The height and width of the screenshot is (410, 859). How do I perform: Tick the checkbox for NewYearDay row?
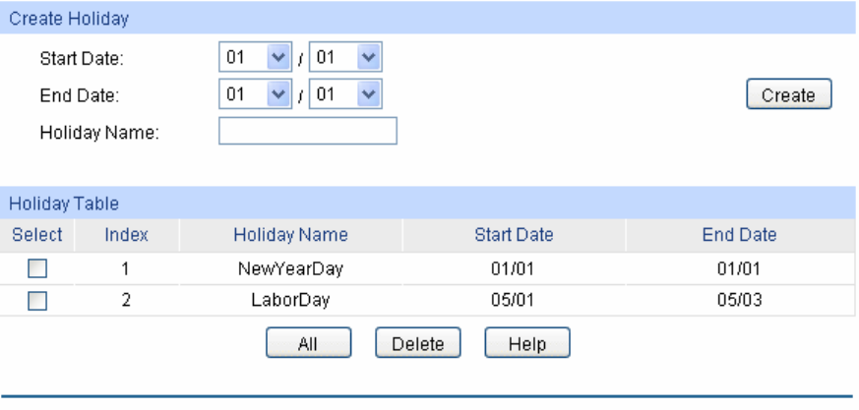pyautogui.click(x=37, y=267)
